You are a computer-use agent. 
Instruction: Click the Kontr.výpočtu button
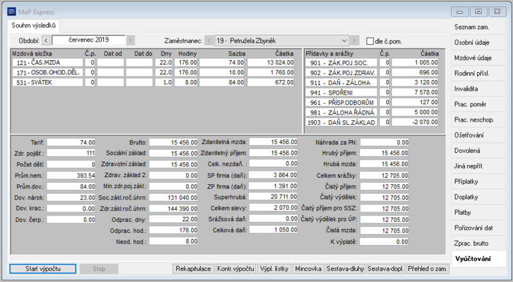pyautogui.click(x=235, y=269)
